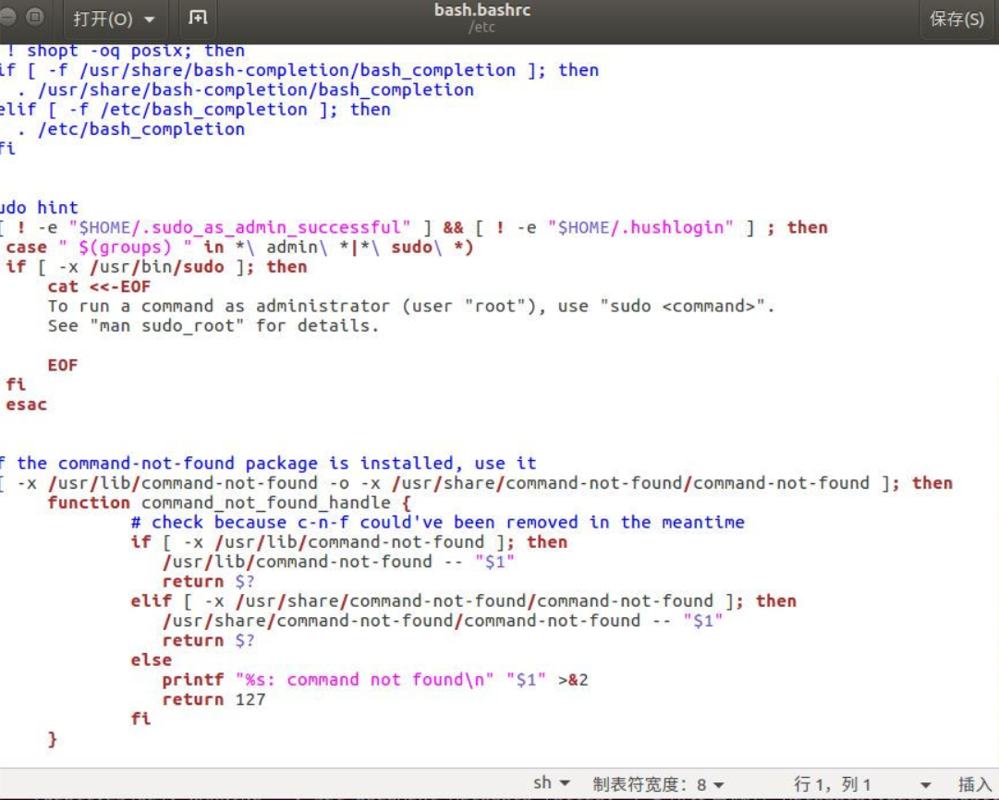Image resolution: width=999 pixels, height=800 pixels.
Task: Create a new document with the toolbar icon
Action: point(198,18)
